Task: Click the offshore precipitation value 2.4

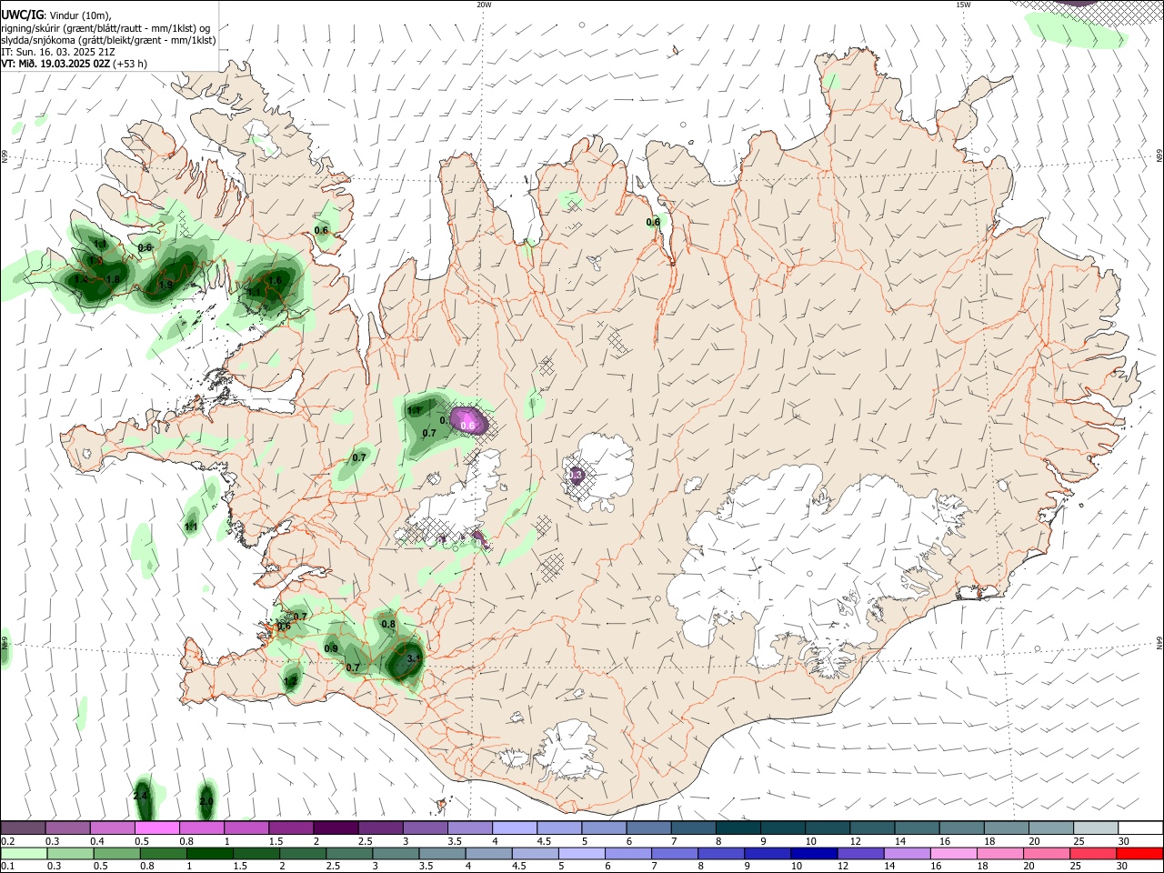Action: (x=140, y=796)
